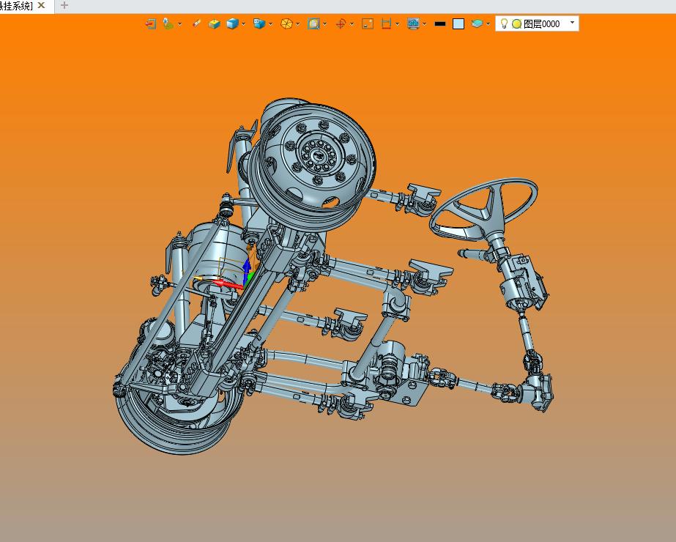The image size is (676, 542).
Task: Click the teal layer plane icon
Action: 477,23
